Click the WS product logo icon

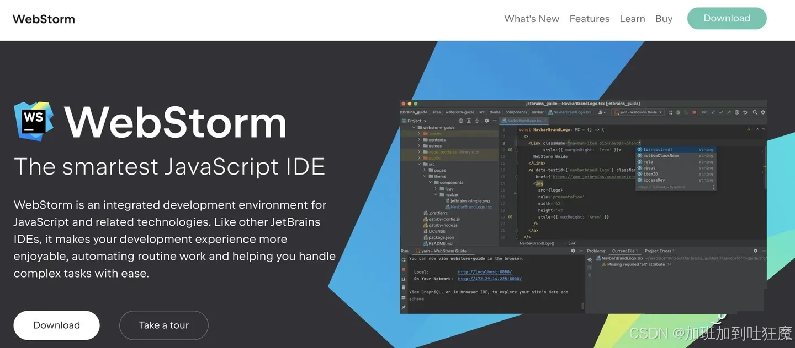click(34, 121)
